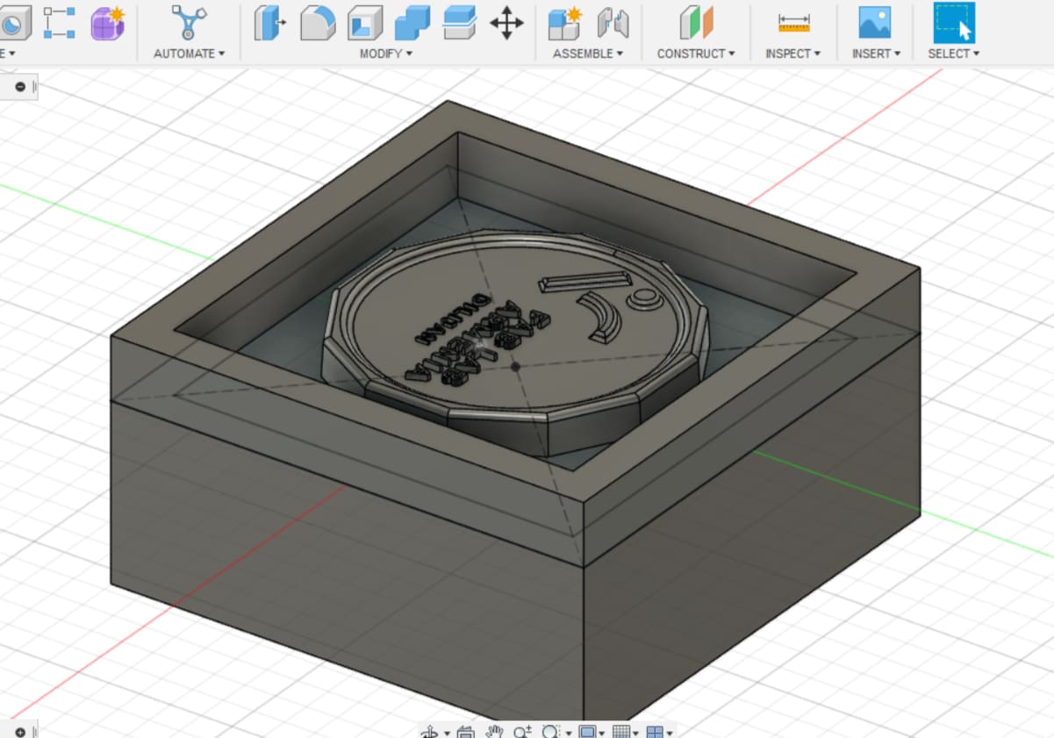Image resolution: width=1054 pixels, height=738 pixels.
Task: Click the rectangular pattern tool icon
Action: click(59, 22)
